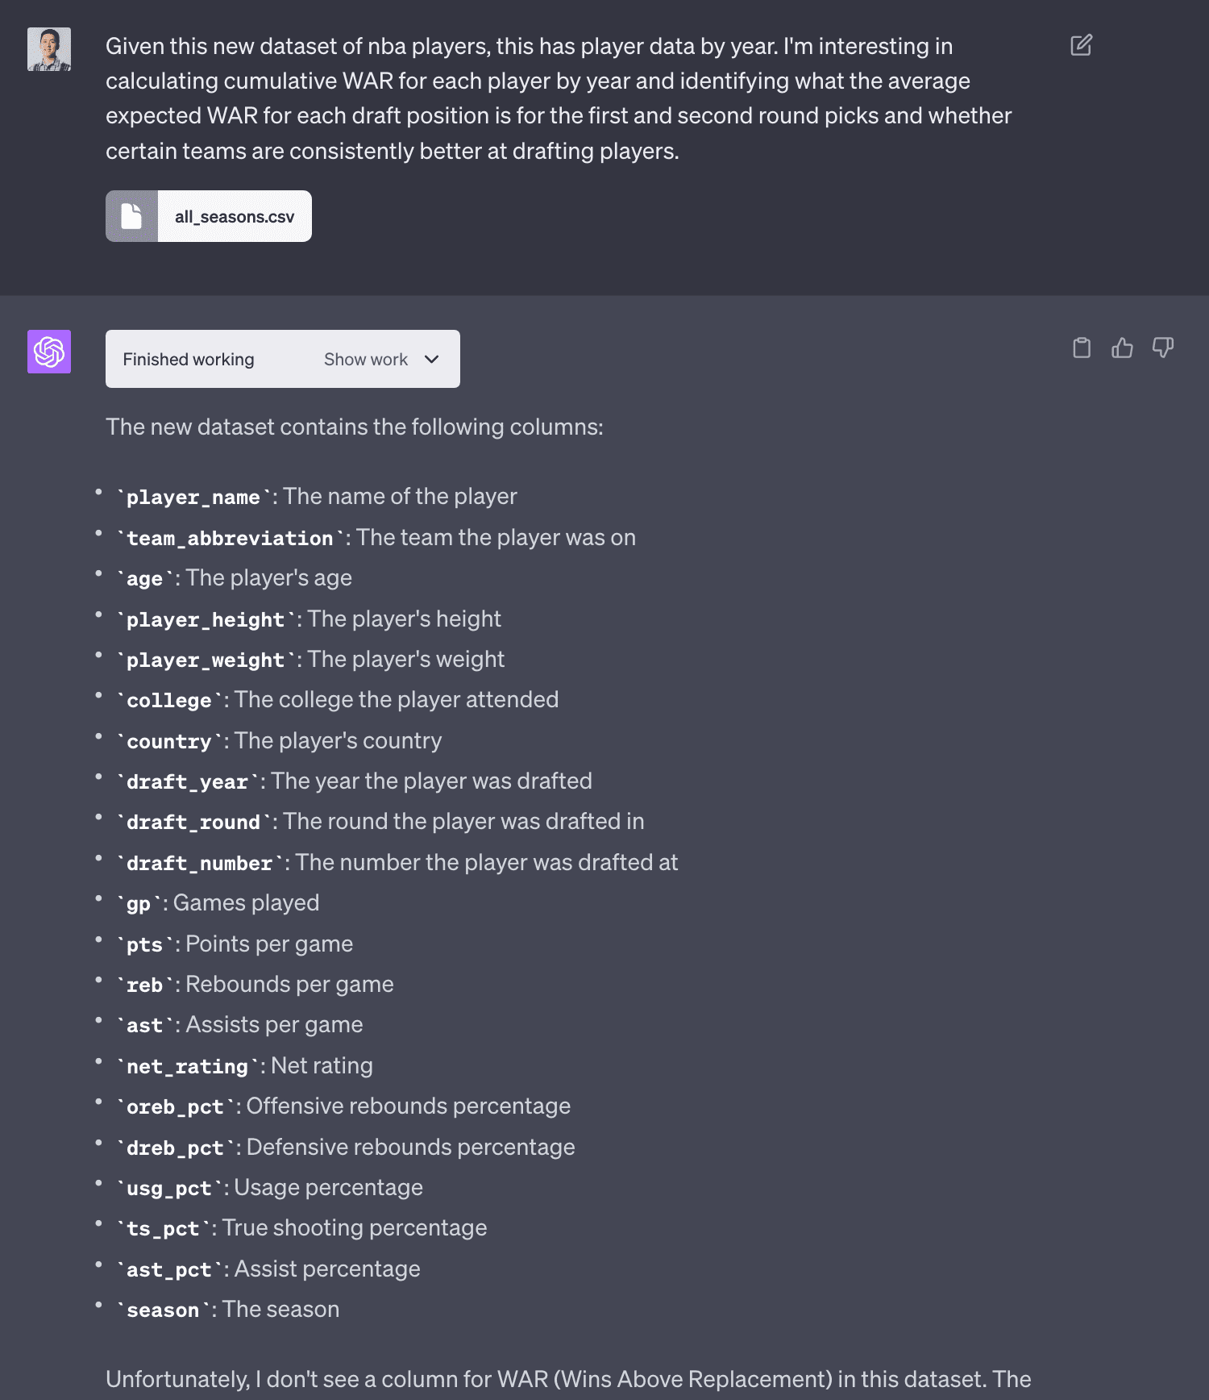The height and width of the screenshot is (1400, 1209).
Task: Click the ChatGPT logo avatar
Action: point(49,352)
